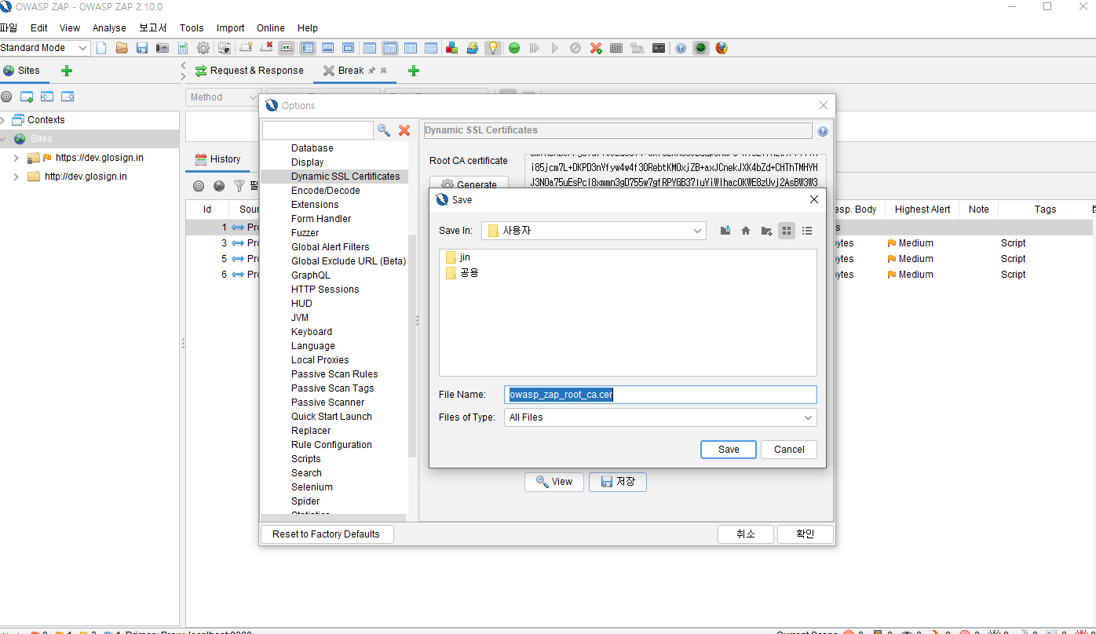Viewport: 1096px width, 634px height.
Task: Click the import context icon under Sites
Action: pos(47,97)
